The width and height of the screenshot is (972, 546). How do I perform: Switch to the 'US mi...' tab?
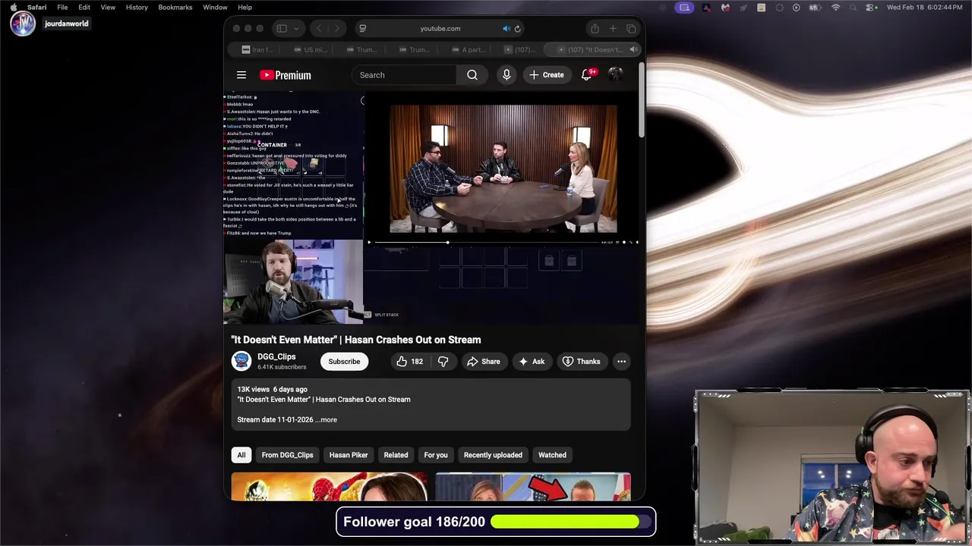(311, 49)
